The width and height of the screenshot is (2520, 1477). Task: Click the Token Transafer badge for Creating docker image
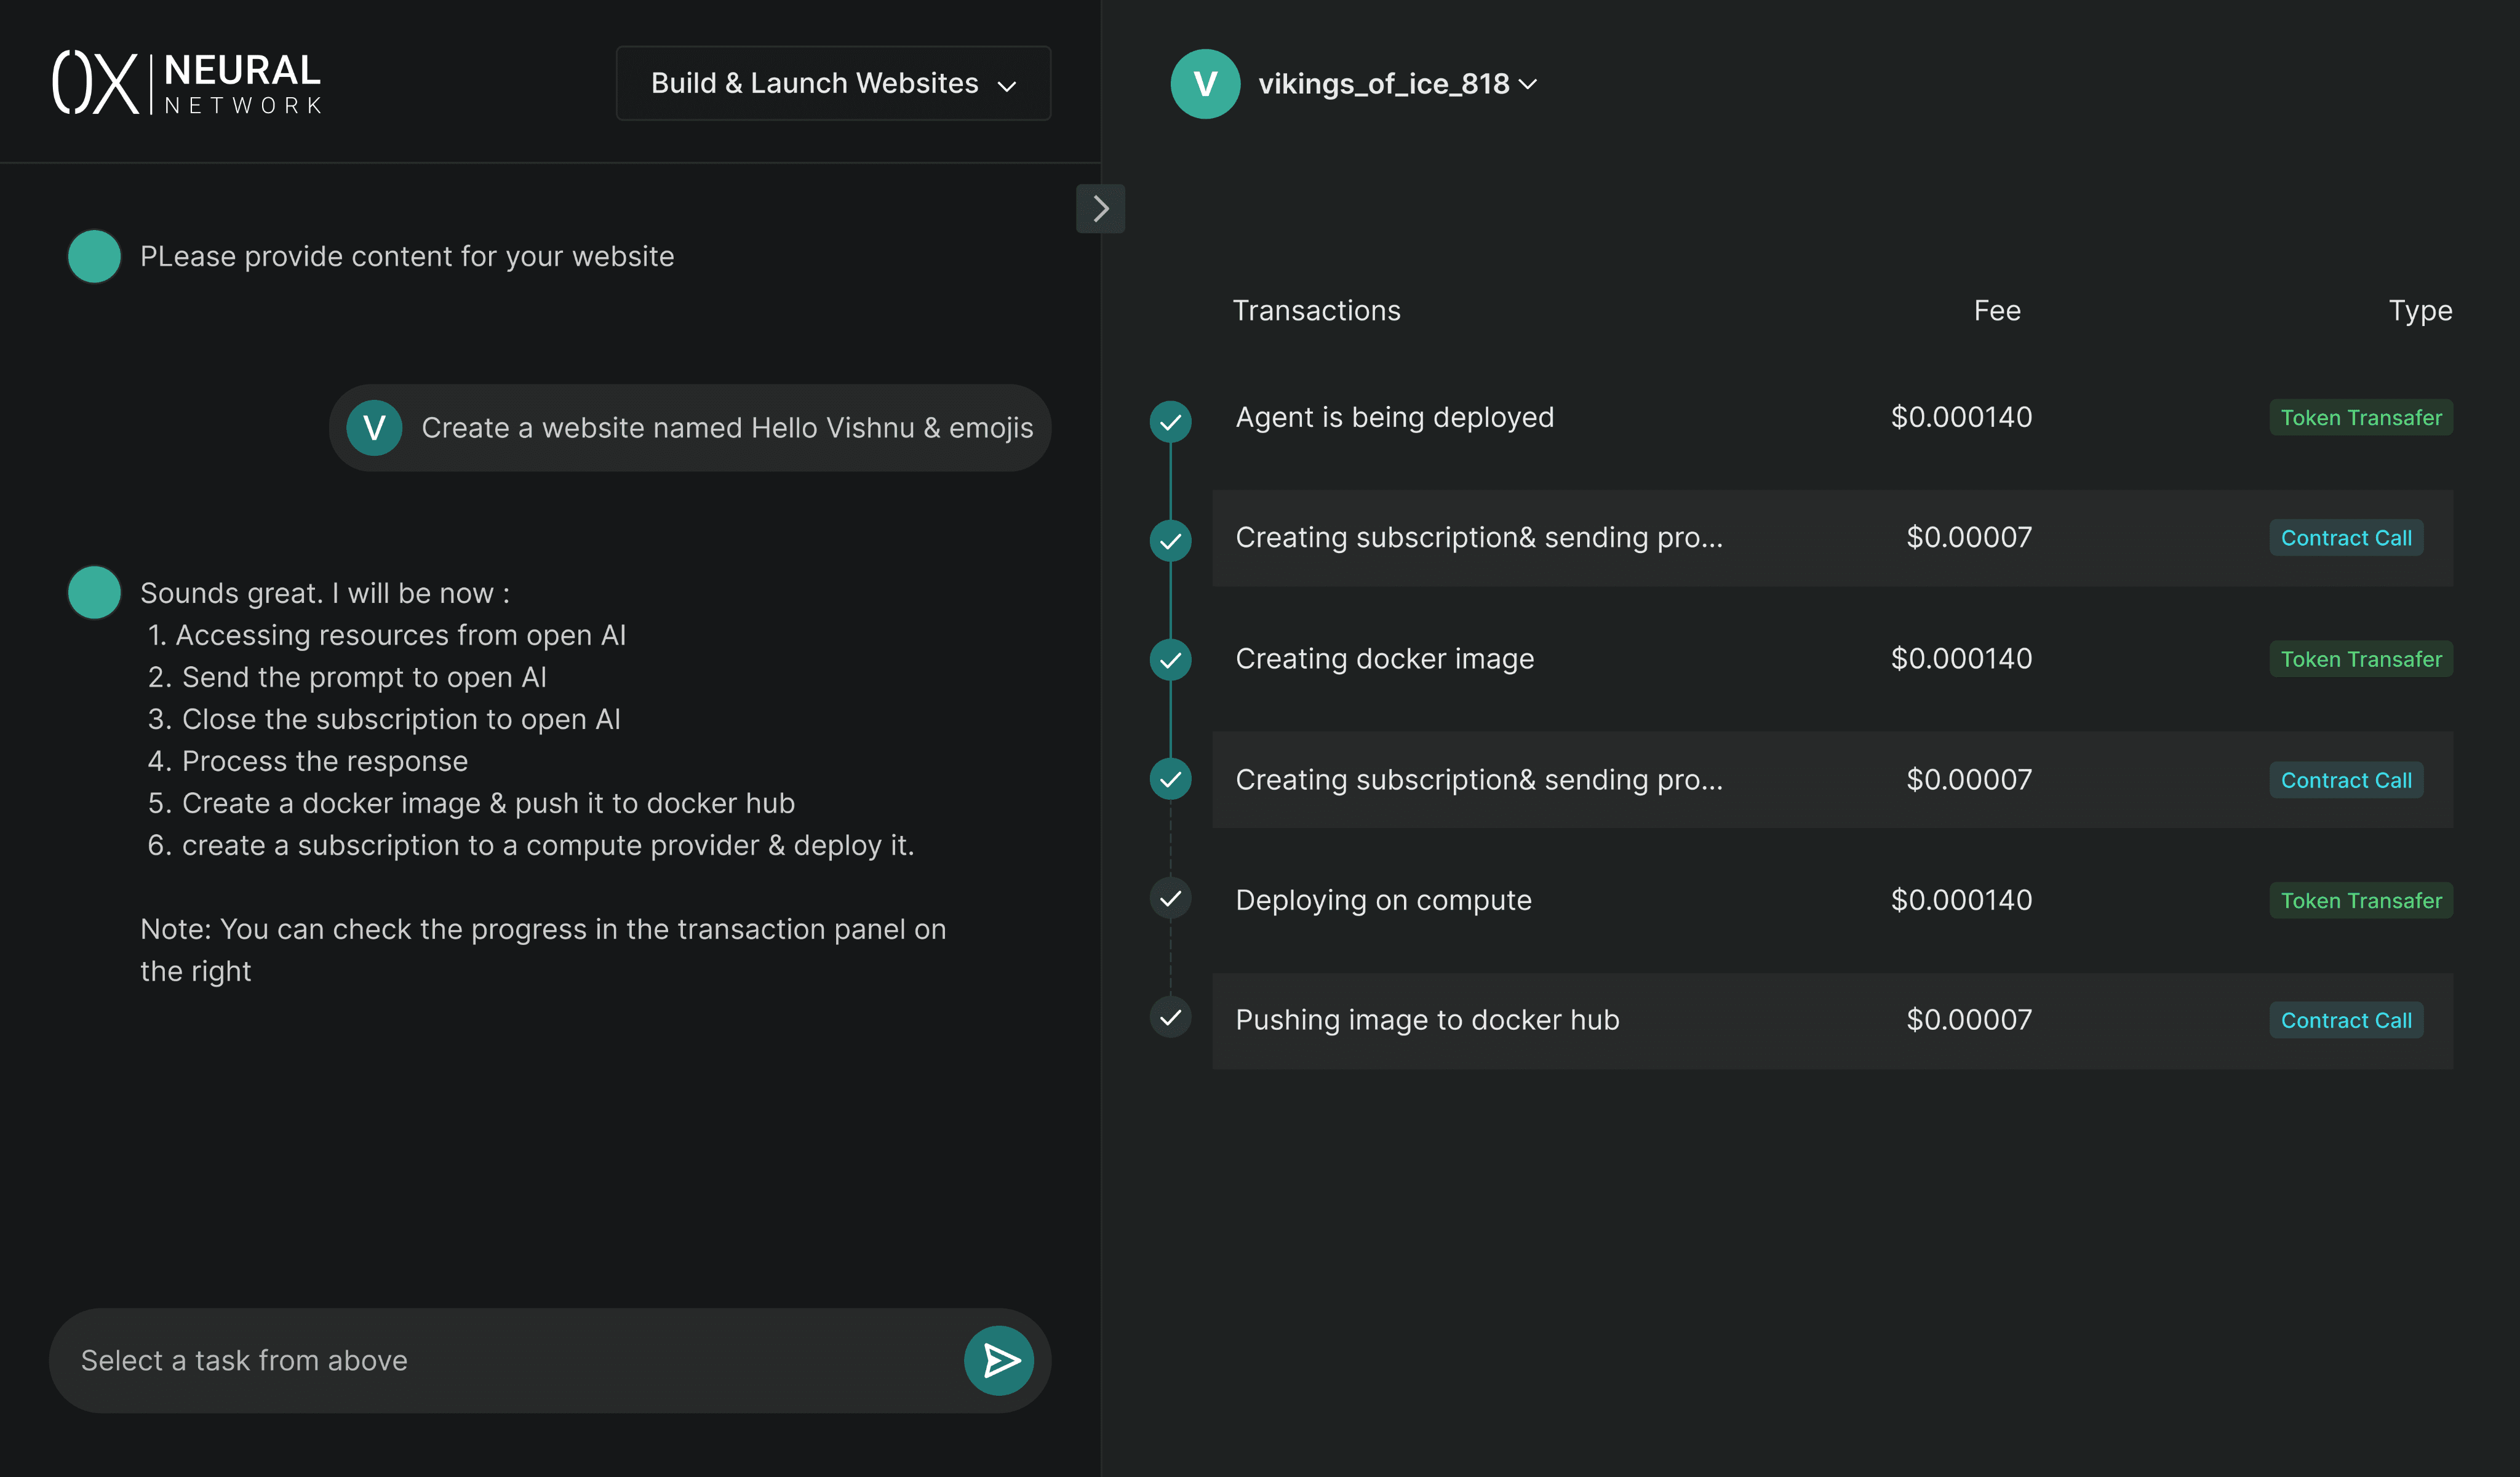pyautogui.click(x=2360, y=659)
